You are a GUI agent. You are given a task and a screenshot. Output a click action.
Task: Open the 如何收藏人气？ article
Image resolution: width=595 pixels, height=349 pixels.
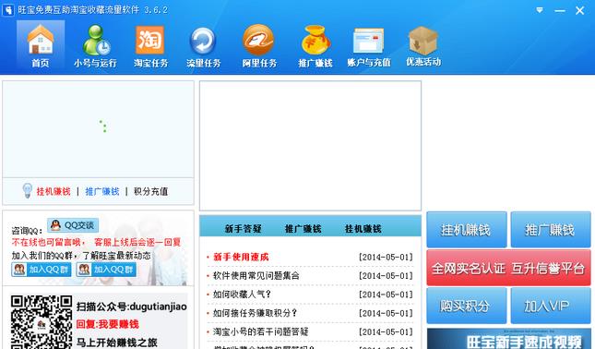click(x=242, y=295)
